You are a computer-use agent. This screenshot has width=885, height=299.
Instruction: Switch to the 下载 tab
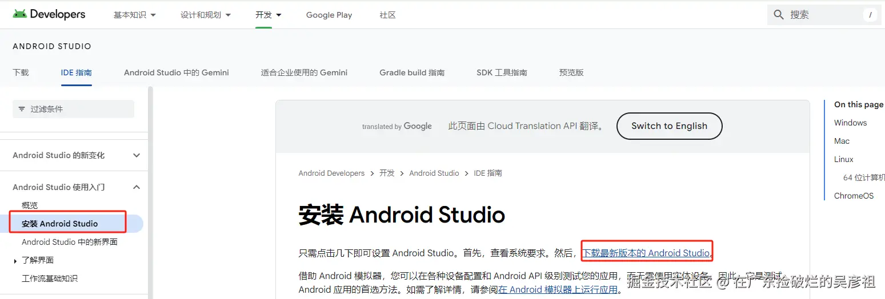click(21, 72)
